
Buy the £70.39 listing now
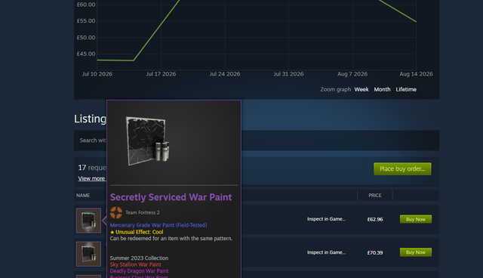tap(416, 252)
